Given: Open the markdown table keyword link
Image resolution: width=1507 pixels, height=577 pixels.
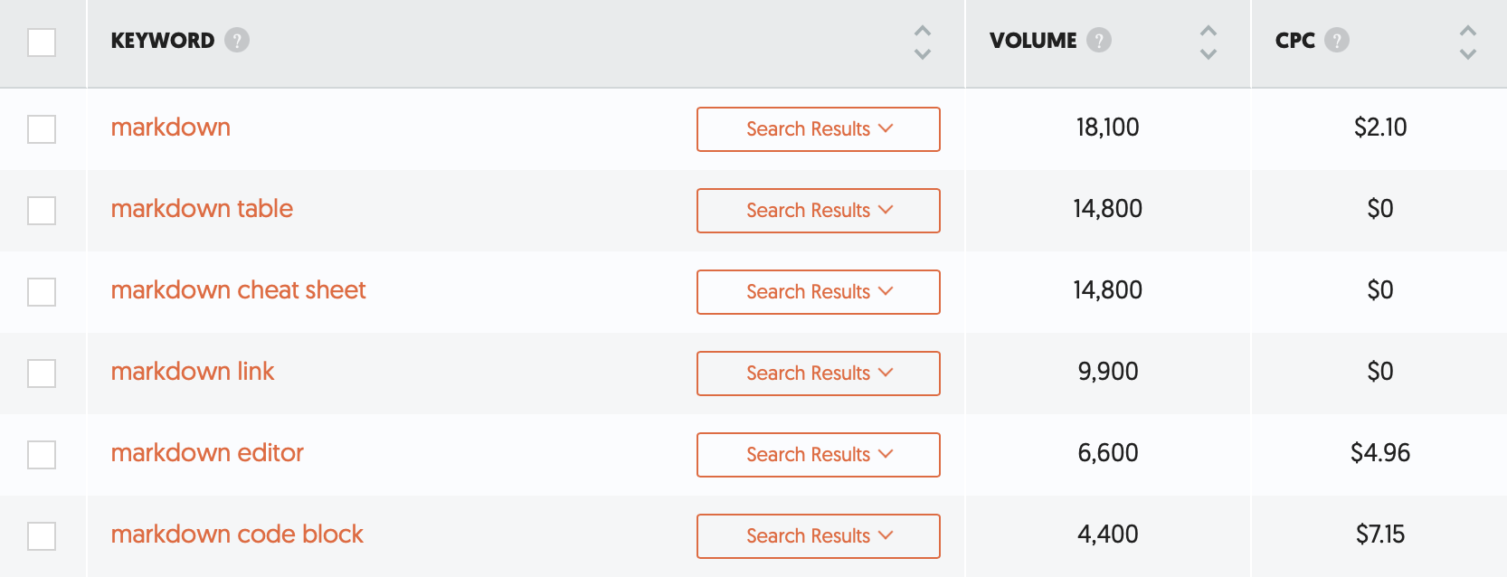Looking at the screenshot, I should pos(202,209).
